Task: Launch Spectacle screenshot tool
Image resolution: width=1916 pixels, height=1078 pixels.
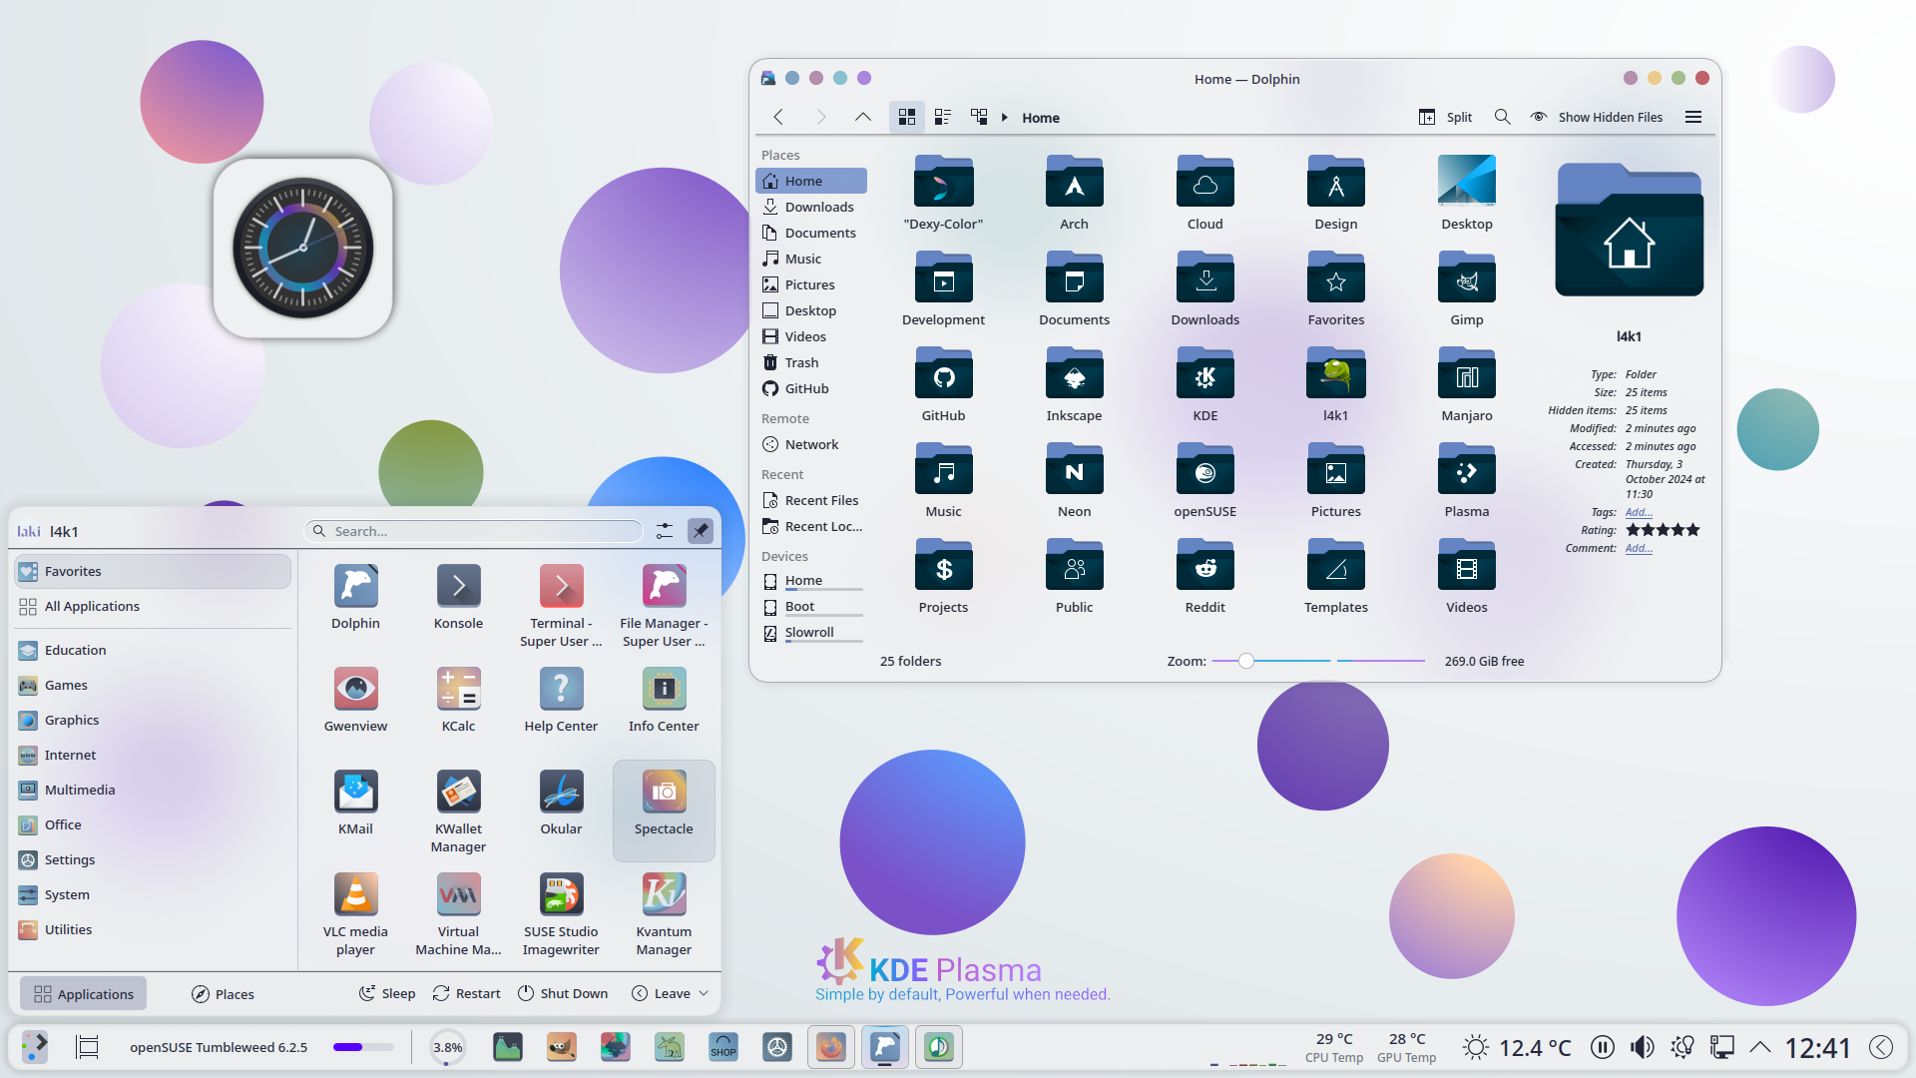Action: click(x=664, y=810)
